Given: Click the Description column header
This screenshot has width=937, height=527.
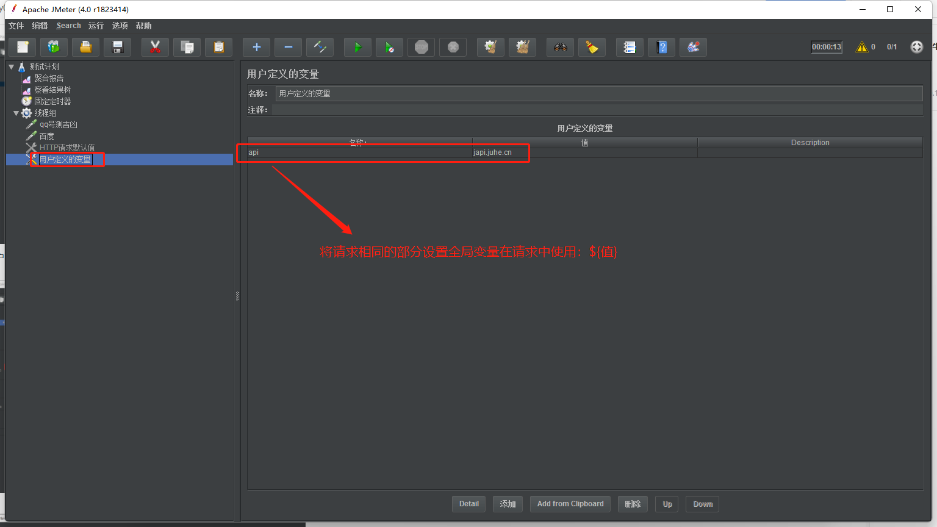Looking at the screenshot, I should point(810,142).
